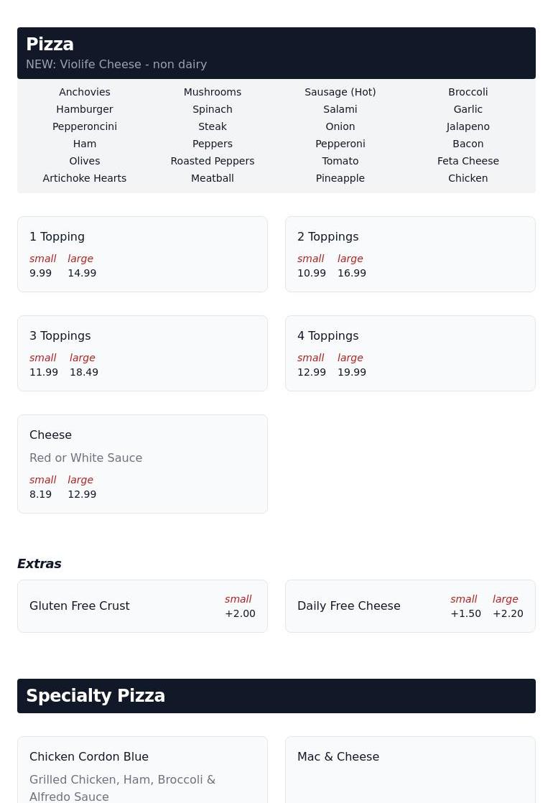
Task: Select the Mac & Cheese specialty pizza
Action: click(x=410, y=770)
